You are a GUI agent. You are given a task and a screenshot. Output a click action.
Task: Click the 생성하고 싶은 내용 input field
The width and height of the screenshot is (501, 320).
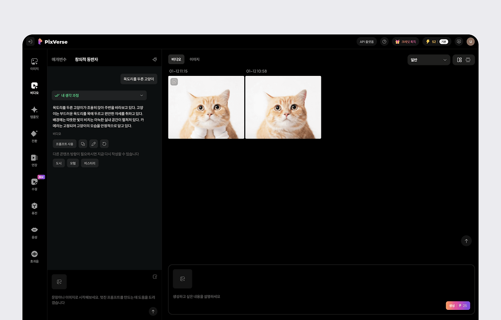(274, 297)
